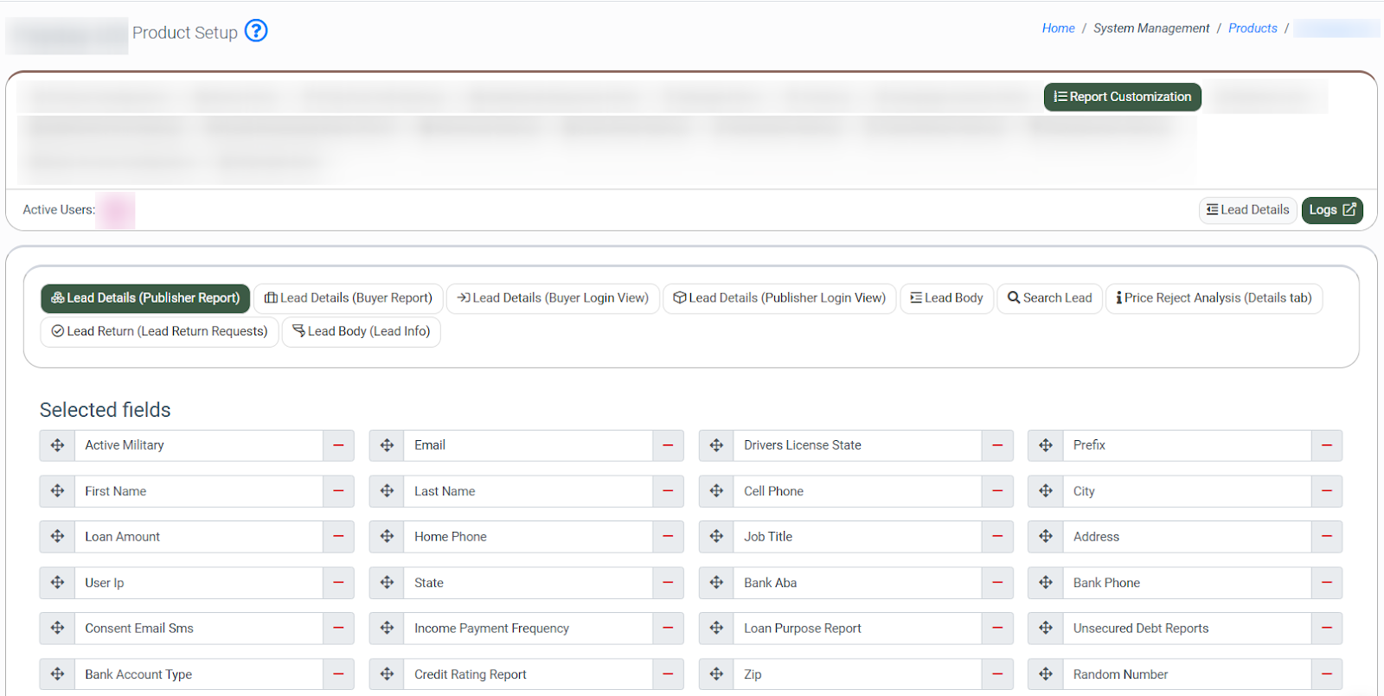The width and height of the screenshot is (1384, 696).
Task: Open the Products breadcrumb link
Action: pos(1252,29)
